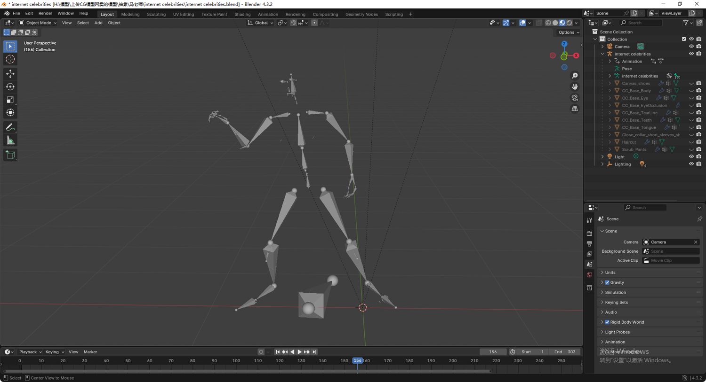Open the Render menu

click(45, 14)
